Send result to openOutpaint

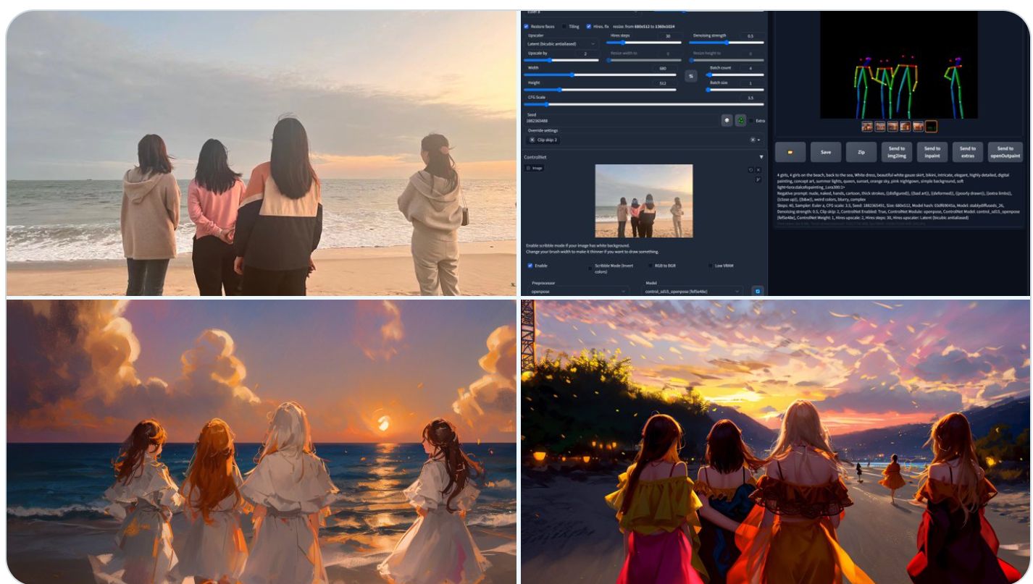(1005, 152)
